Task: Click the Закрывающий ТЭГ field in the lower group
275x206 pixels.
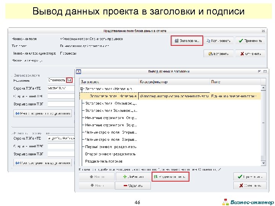Action: [61, 154]
